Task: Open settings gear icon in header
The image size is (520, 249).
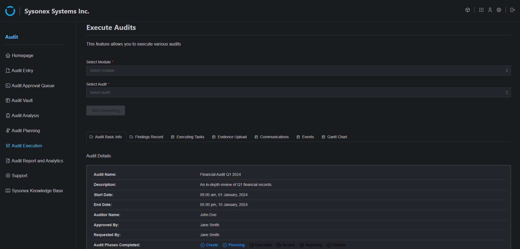Action: click(499, 10)
